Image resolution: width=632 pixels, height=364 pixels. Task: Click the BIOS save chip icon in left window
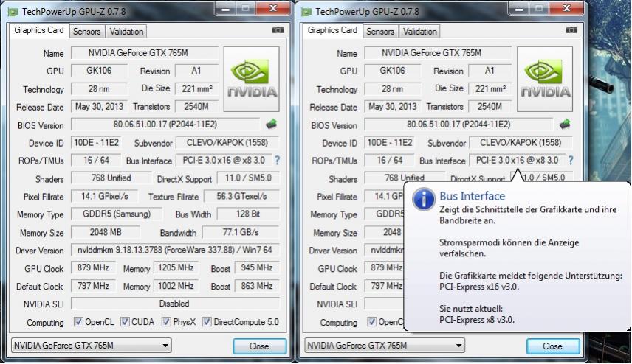click(272, 125)
